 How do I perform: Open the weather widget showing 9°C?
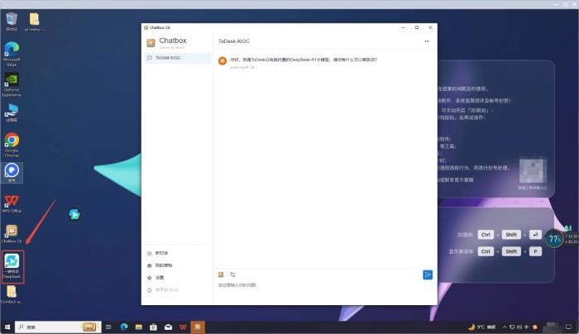pos(482,327)
